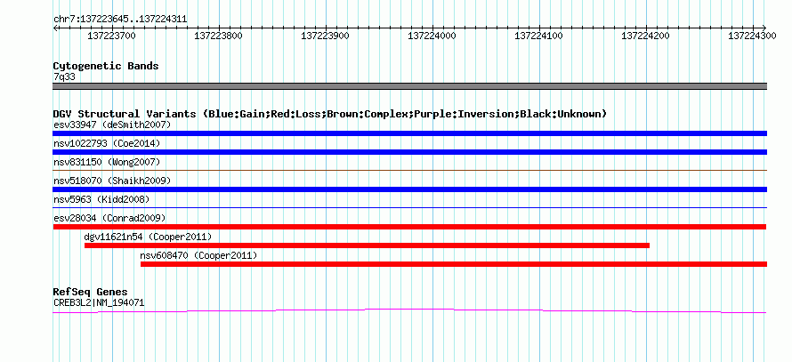792x362 pixels.
Task: Select the red nsv608470 loss bar
Action: [454, 264]
